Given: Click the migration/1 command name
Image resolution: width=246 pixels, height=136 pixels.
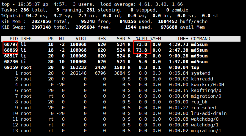Looking at the screenshot, I should tap(206, 131).
